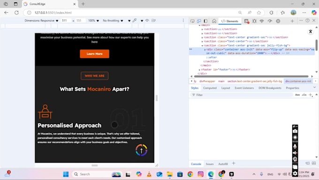Image resolution: width=319 pixels, height=180 pixels.
Task: Switch to the Elements tab
Action: (x=230, y=21)
